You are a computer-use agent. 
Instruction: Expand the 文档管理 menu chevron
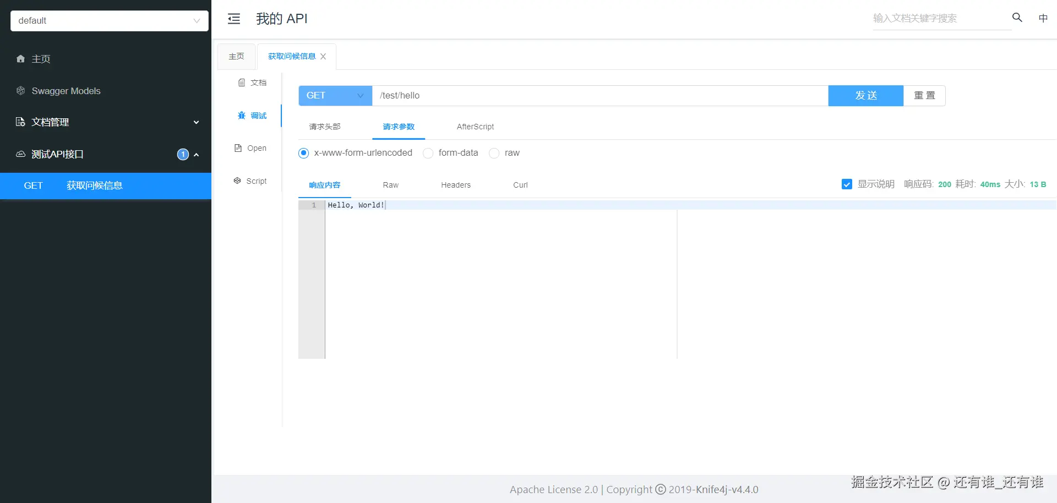tap(196, 122)
